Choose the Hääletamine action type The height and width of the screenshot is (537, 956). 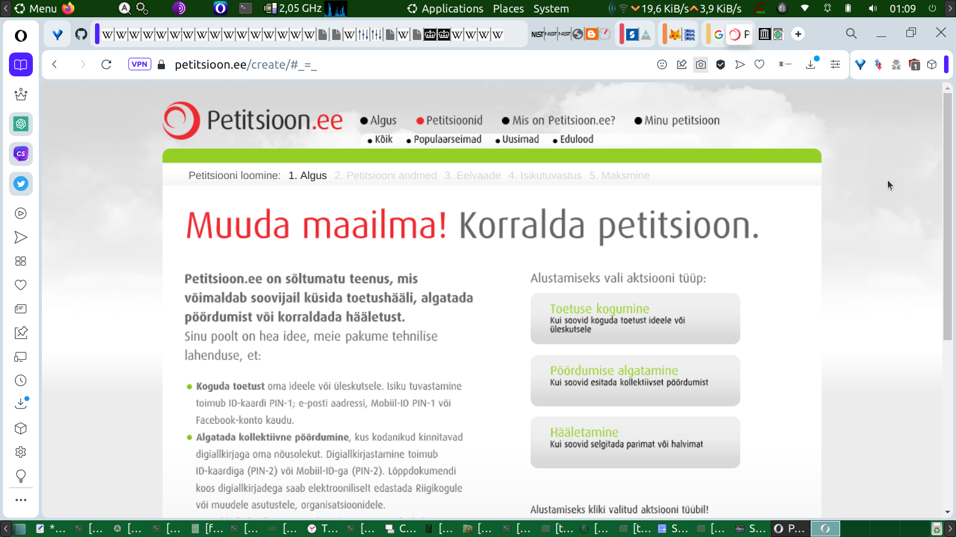tap(635, 442)
